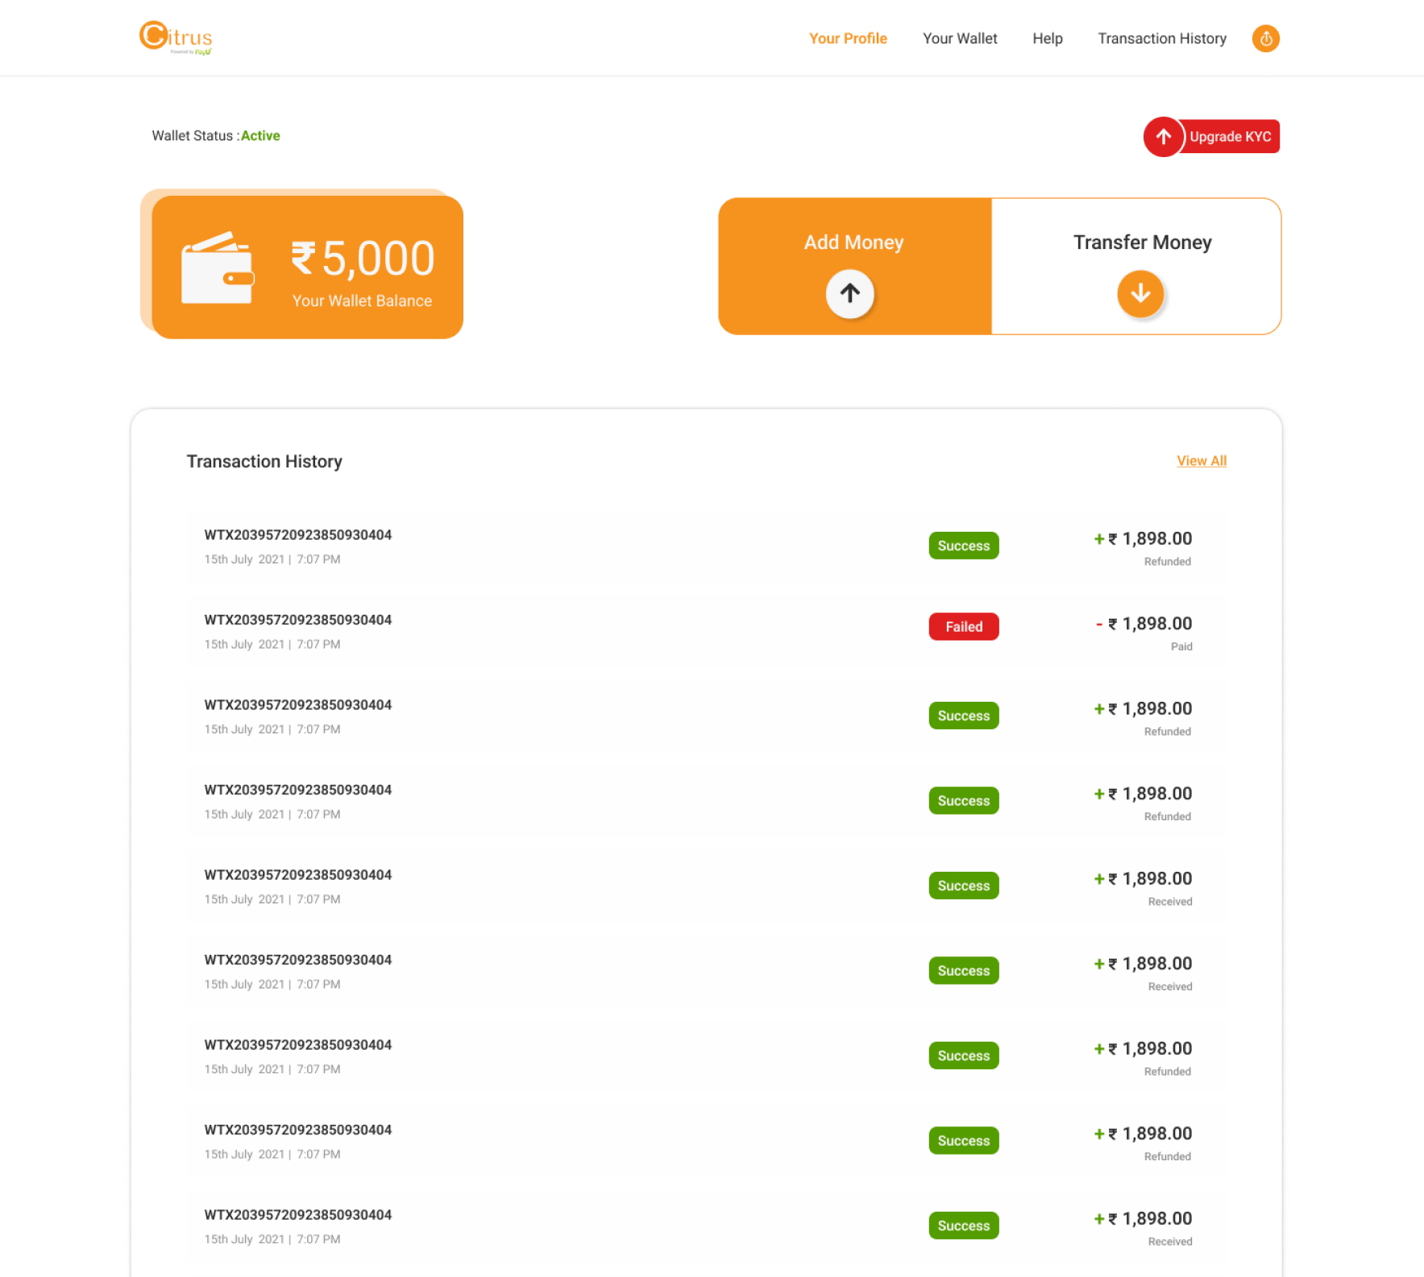The height and width of the screenshot is (1277, 1424).
Task: Open View All transactions
Action: [1202, 460]
